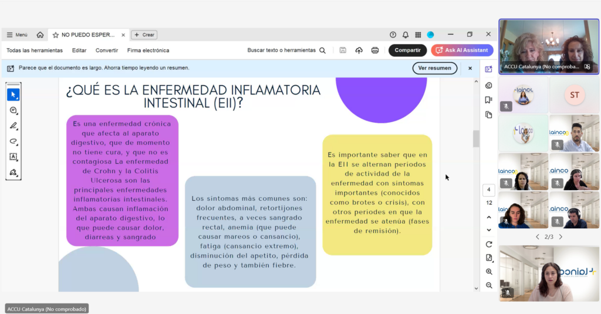Open Firma electrónica
The image size is (601, 314).
tap(148, 50)
